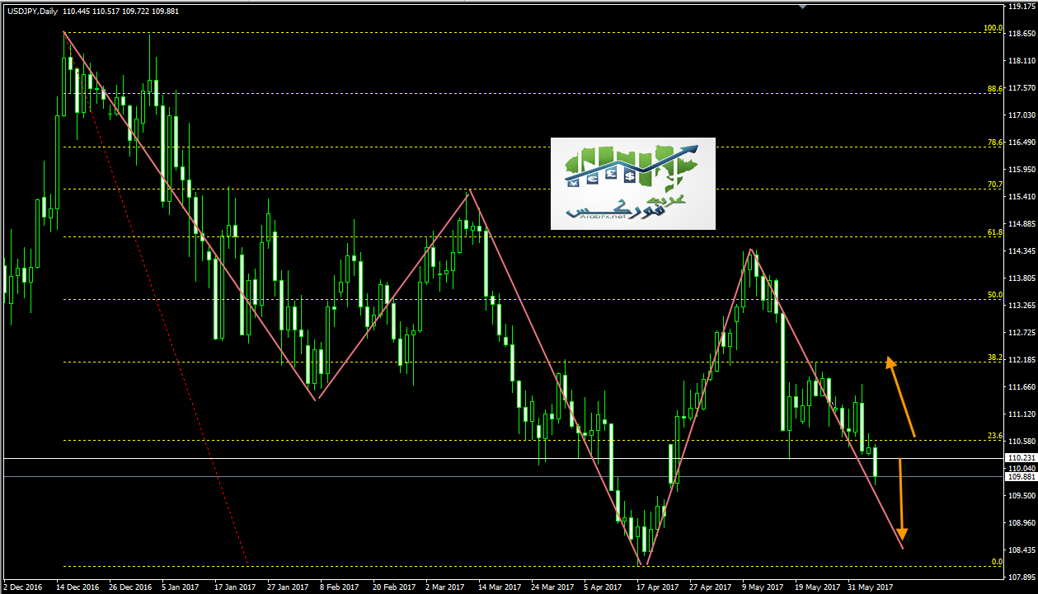Click the 5 Jan 2017 date label
Screen dimensions: 1038x594
pos(181,587)
